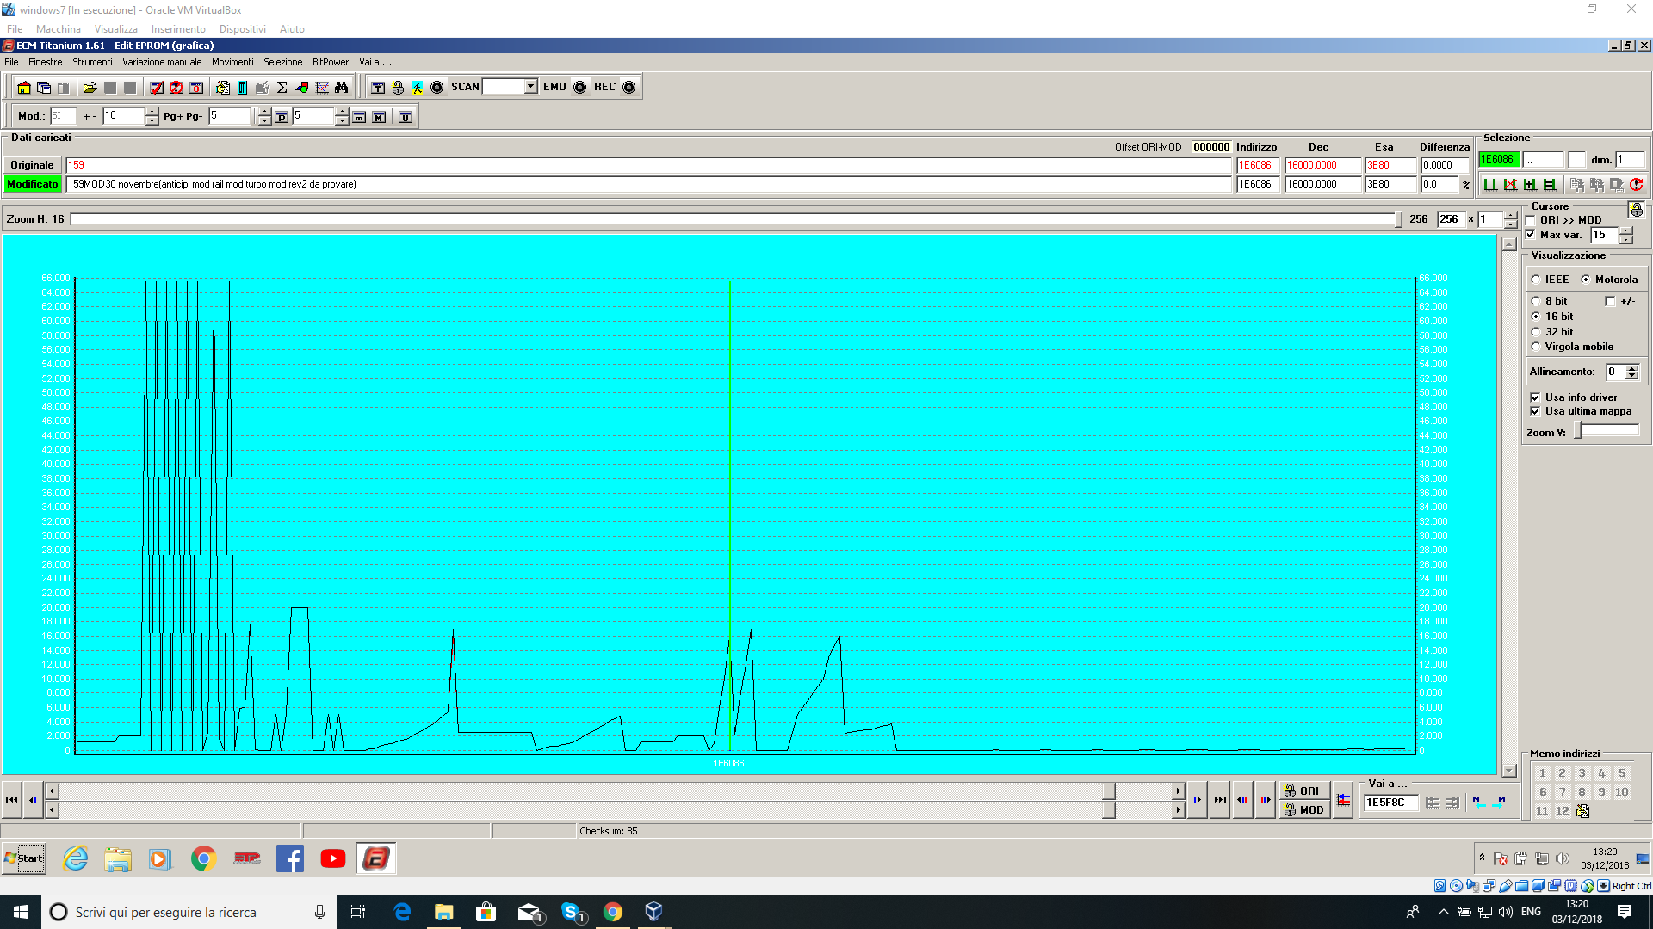Click the red checkmark toolbar icon
The image size is (1653, 929).
click(157, 88)
